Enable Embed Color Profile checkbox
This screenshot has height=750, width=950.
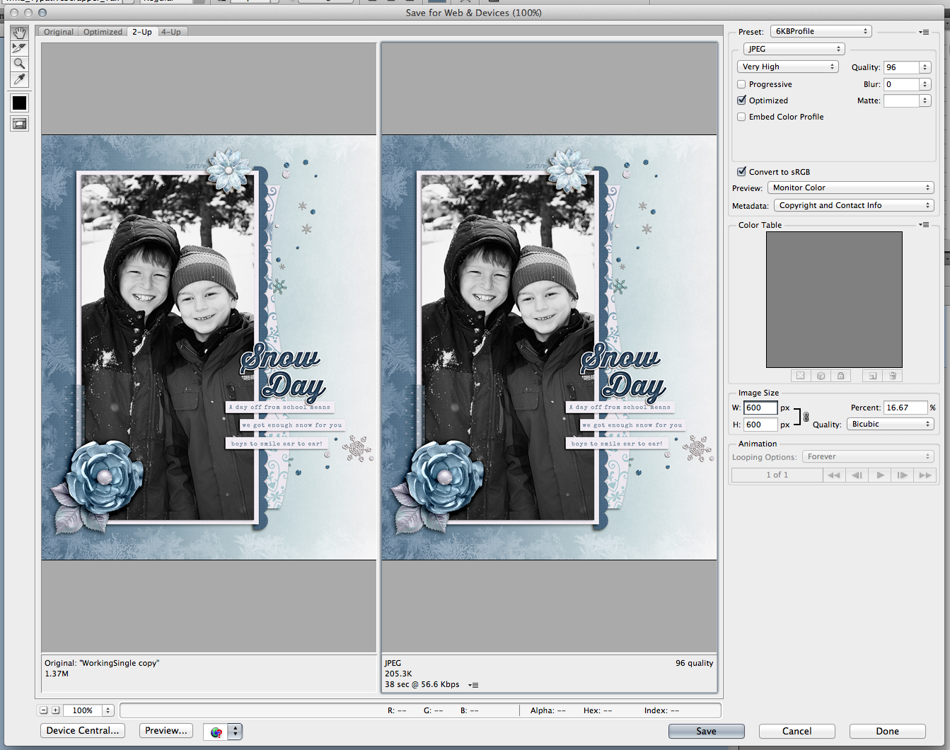[741, 117]
